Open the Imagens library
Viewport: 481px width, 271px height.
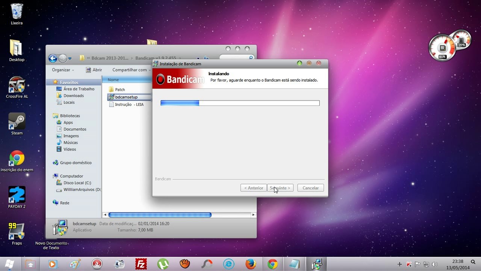coord(71,136)
